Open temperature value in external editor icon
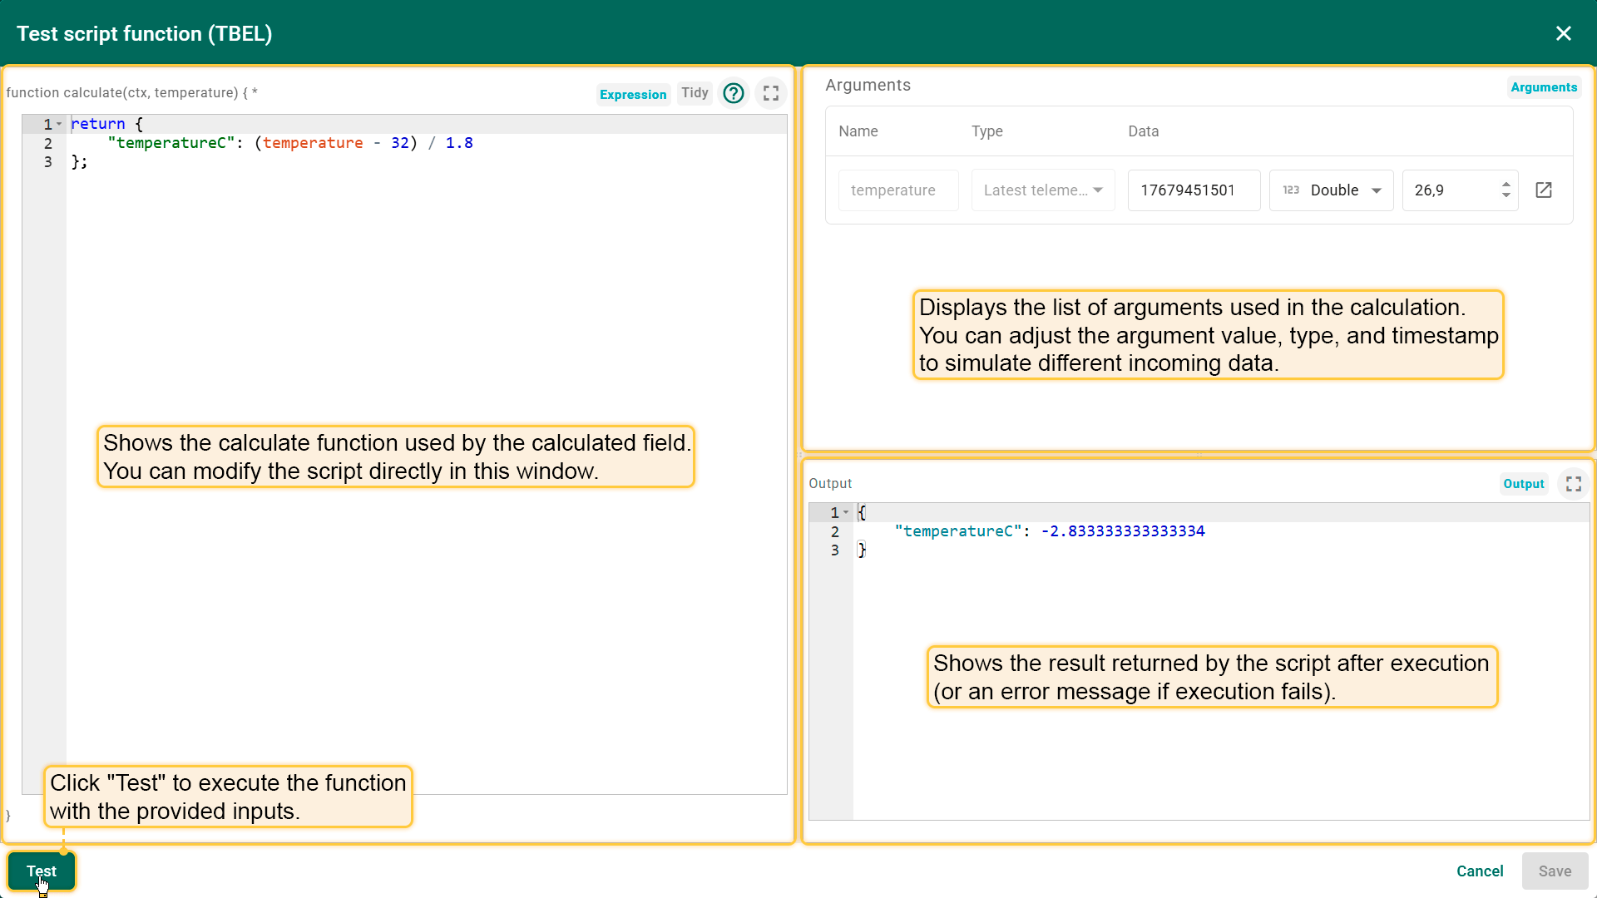Viewport: 1597px width, 898px height. pyautogui.click(x=1544, y=190)
